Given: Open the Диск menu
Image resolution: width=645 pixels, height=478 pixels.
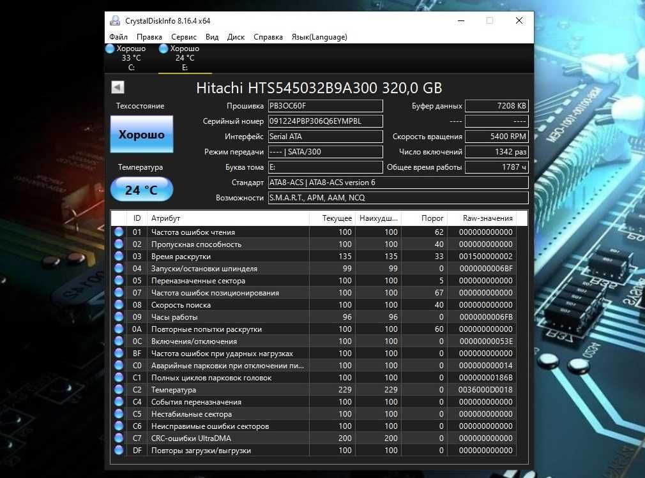Looking at the screenshot, I should (x=236, y=37).
